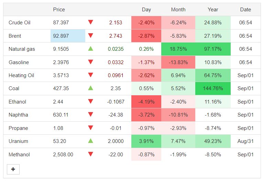263x181 pixels.
Task: Click Brent change value 2.743
Action: [116, 36]
